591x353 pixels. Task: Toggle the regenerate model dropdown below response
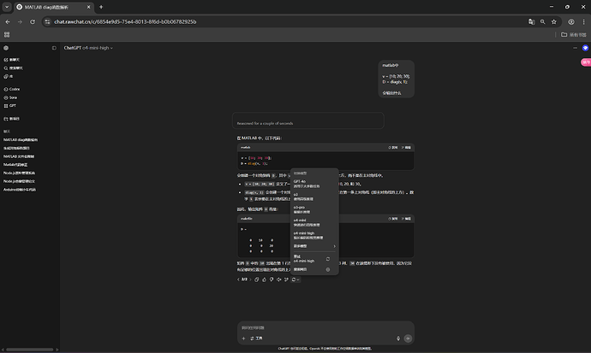tap(295, 279)
